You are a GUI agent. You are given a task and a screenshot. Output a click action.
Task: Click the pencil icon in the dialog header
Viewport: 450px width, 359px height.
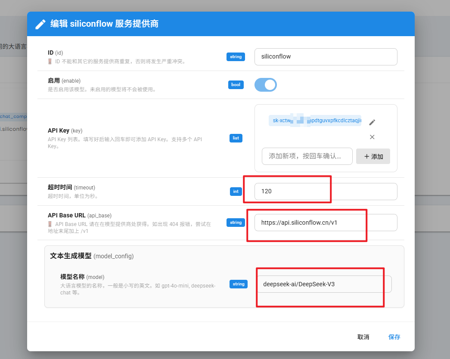tap(40, 24)
